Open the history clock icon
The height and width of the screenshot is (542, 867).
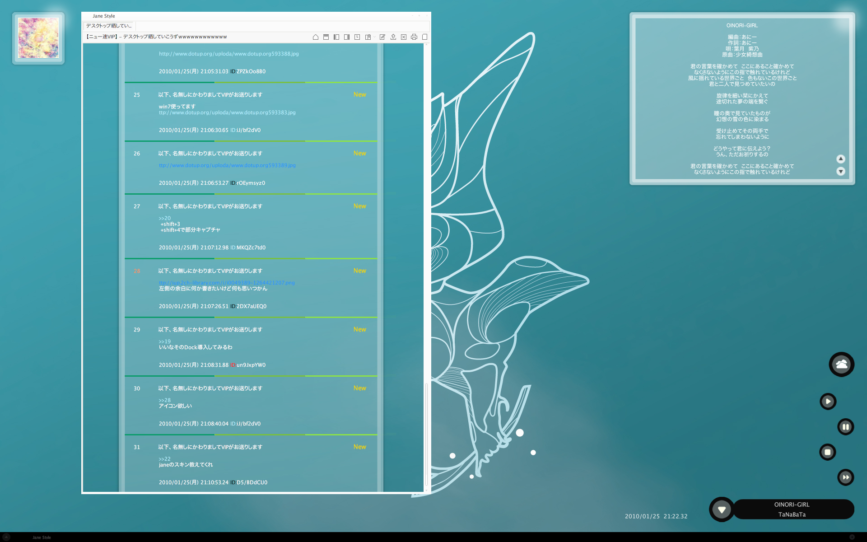click(357, 37)
